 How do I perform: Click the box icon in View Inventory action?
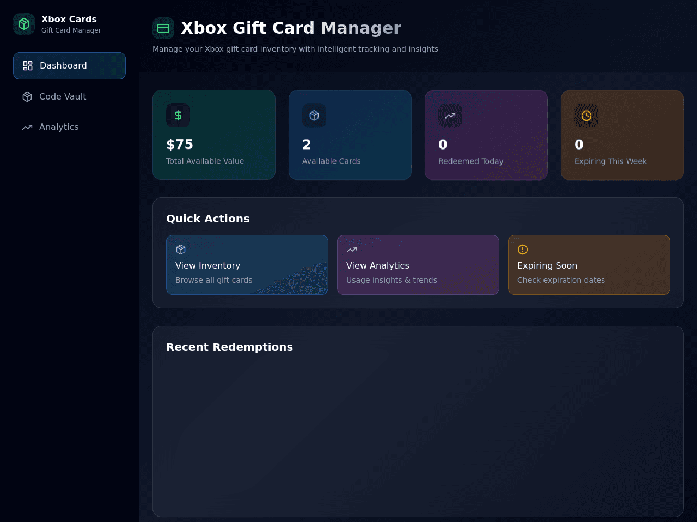[181, 250]
